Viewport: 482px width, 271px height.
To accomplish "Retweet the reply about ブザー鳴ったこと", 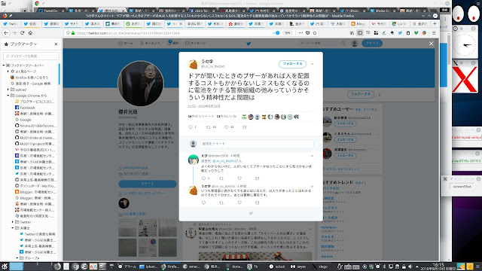I will pos(221,178).
